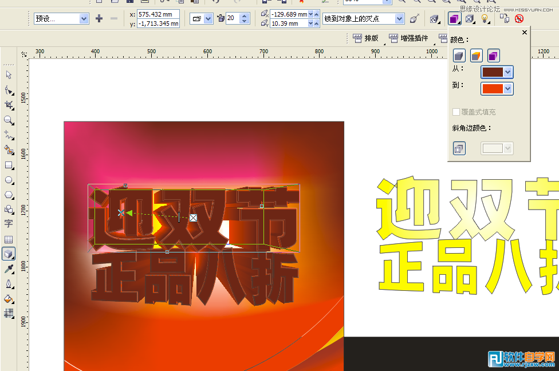Select the Shape tool in the toolbox
Screen dimensions: 559x371
(8, 90)
